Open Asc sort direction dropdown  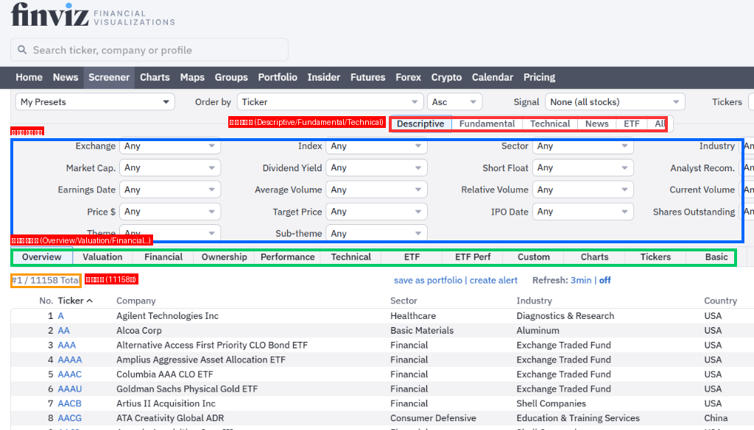coord(454,101)
